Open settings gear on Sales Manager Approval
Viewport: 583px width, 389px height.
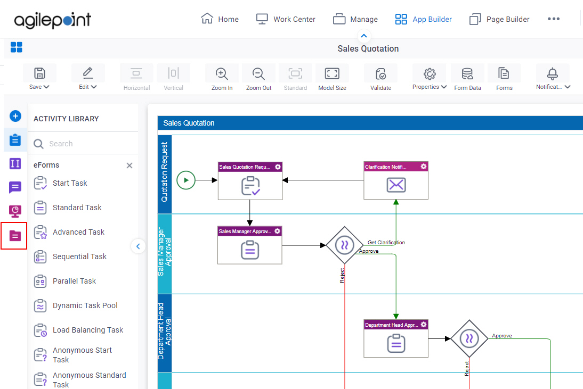point(277,231)
